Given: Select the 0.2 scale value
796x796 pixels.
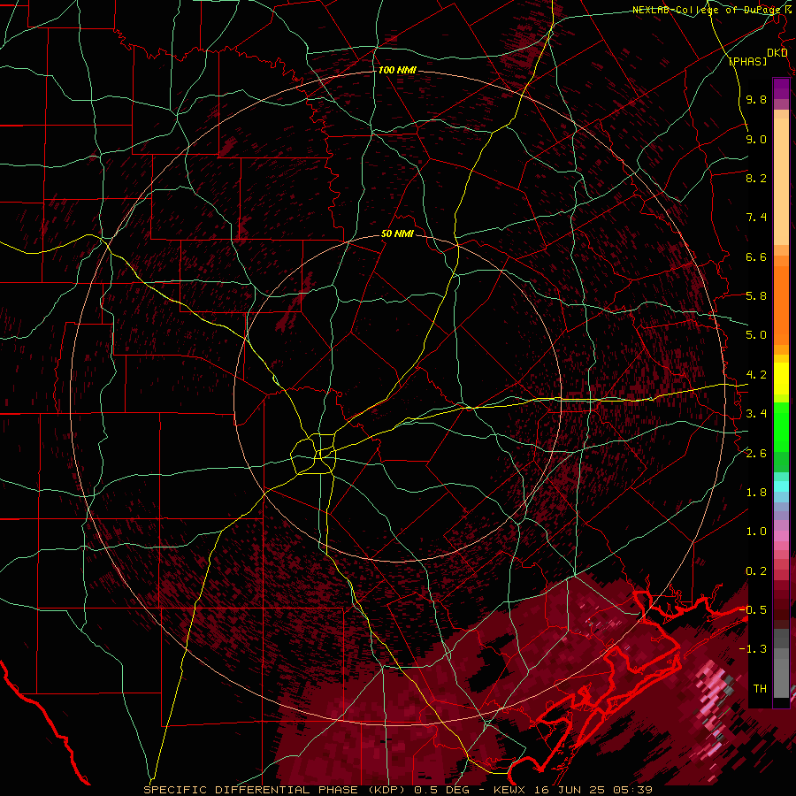Looking at the screenshot, I should point(756,571).
